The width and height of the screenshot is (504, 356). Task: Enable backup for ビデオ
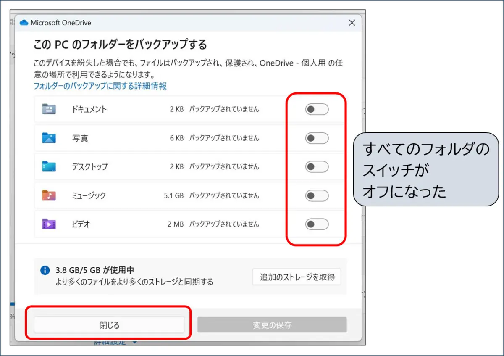(316, 224)
